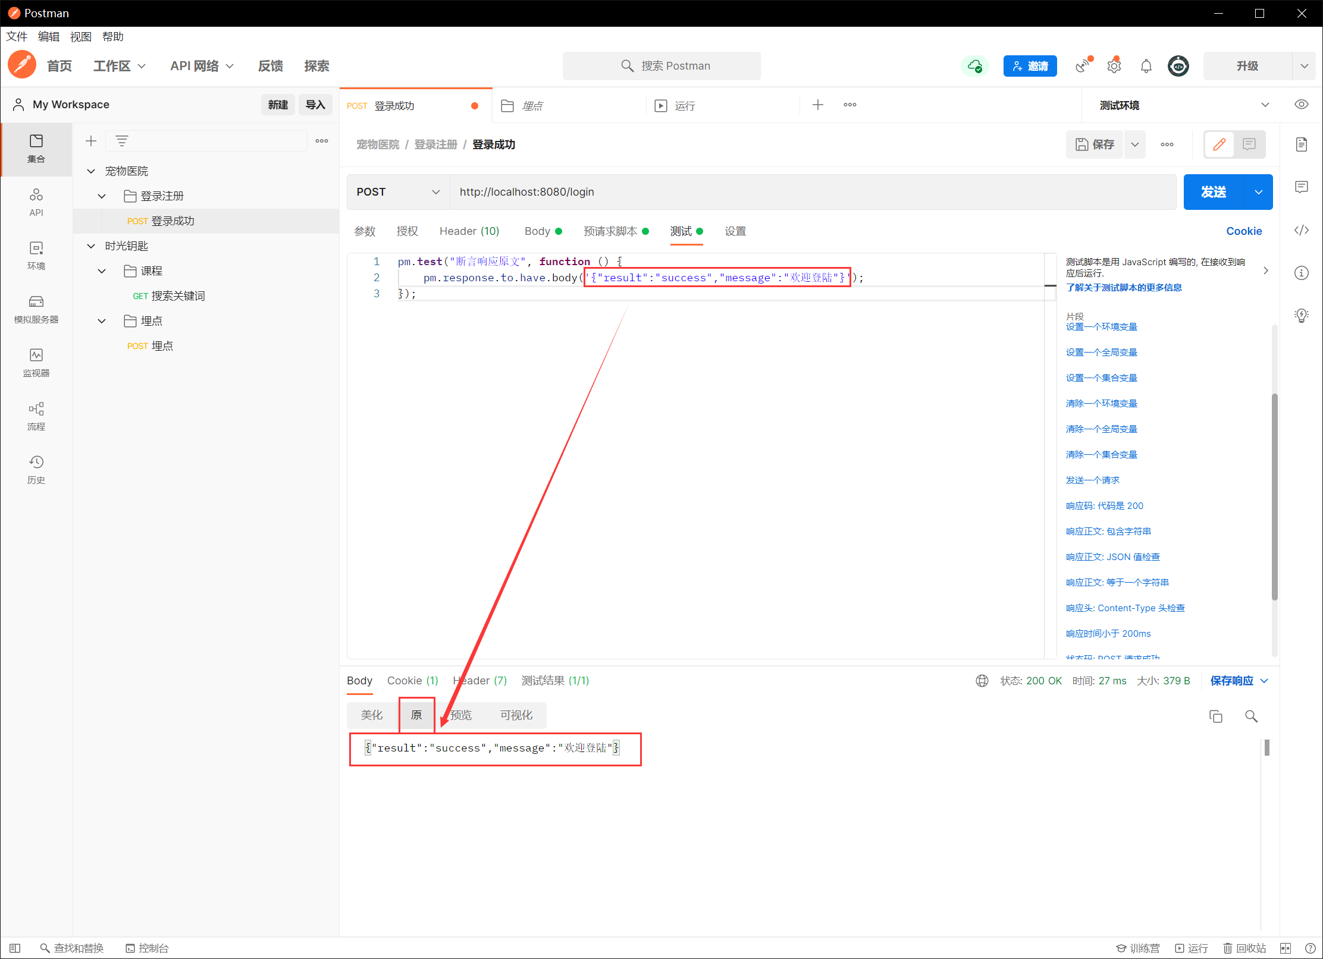The height and width of the screenshot is (959, 1323).
Task: Click the blue 发送 send button
Action: tap(1213, 192)
